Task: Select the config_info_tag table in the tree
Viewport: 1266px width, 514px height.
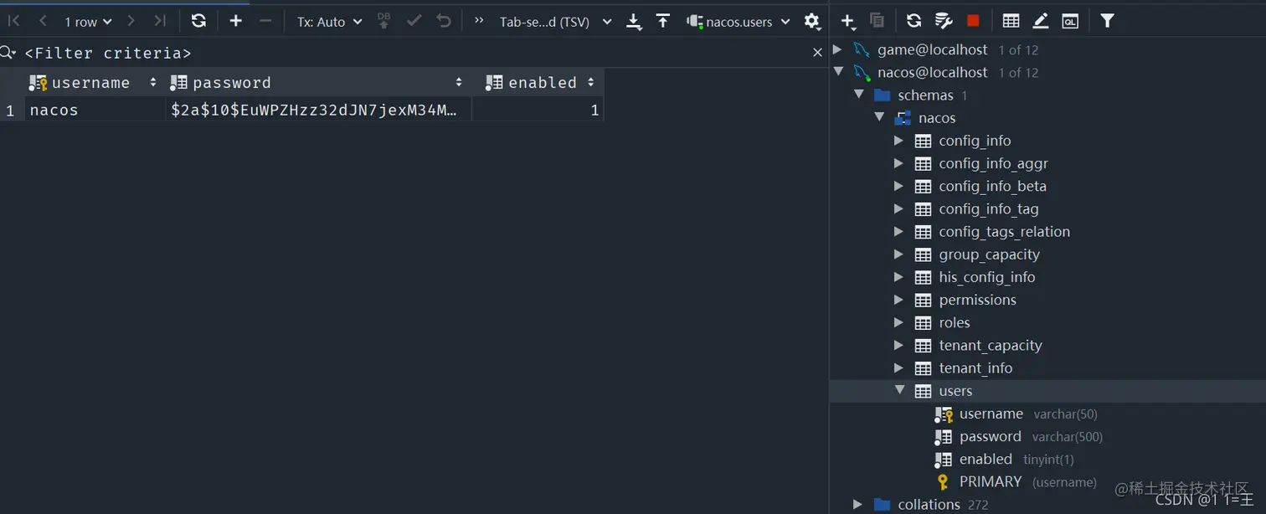Action: pyautogui.click(x=988, y=208)
